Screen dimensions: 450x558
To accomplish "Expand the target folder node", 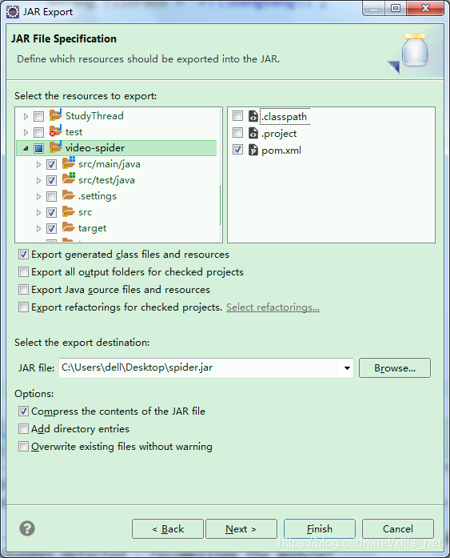I will [x=38, y=228].
